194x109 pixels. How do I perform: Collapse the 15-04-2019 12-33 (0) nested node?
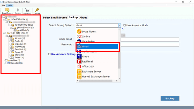point(9,25)
